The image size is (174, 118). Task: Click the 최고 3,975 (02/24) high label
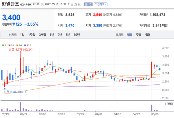pyautogui.click(x=21, y=50)
